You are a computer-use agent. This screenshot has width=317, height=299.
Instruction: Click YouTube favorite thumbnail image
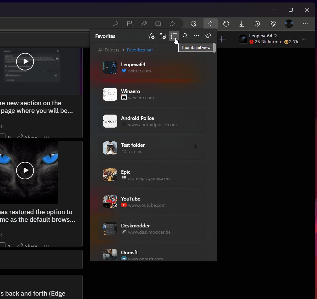pyautogui.click(x=110, y=202)
